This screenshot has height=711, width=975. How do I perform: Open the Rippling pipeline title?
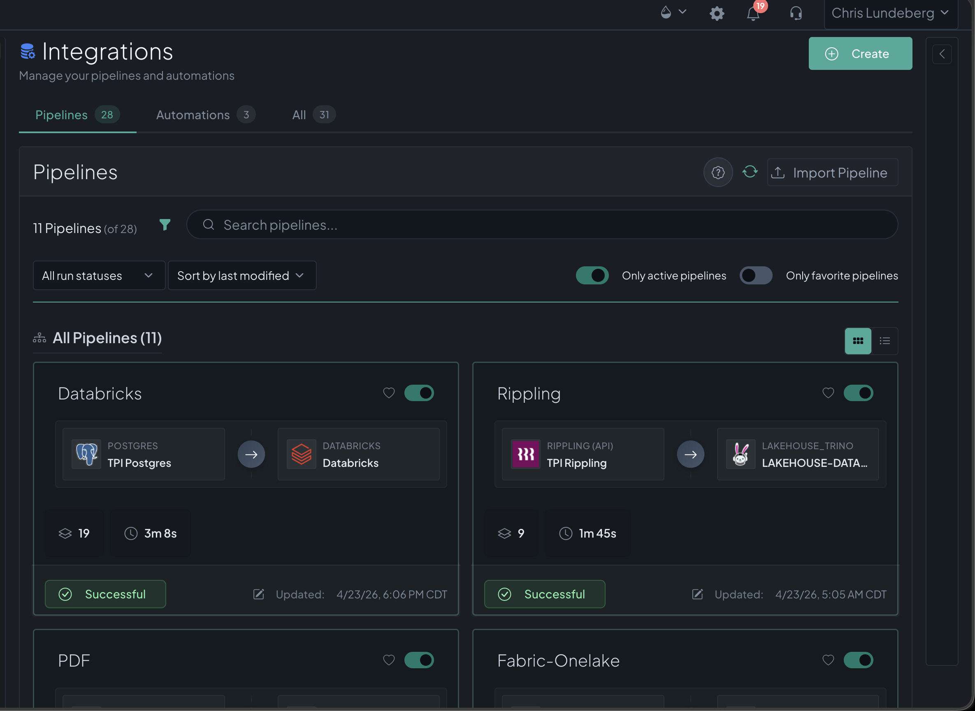pyautogui.click(x=529, y=393)
